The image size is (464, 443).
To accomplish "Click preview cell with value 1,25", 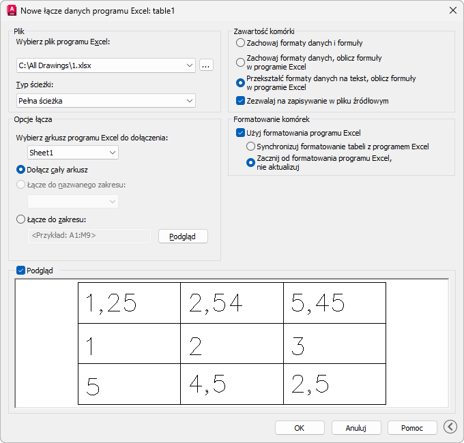I will coord(130,303).
